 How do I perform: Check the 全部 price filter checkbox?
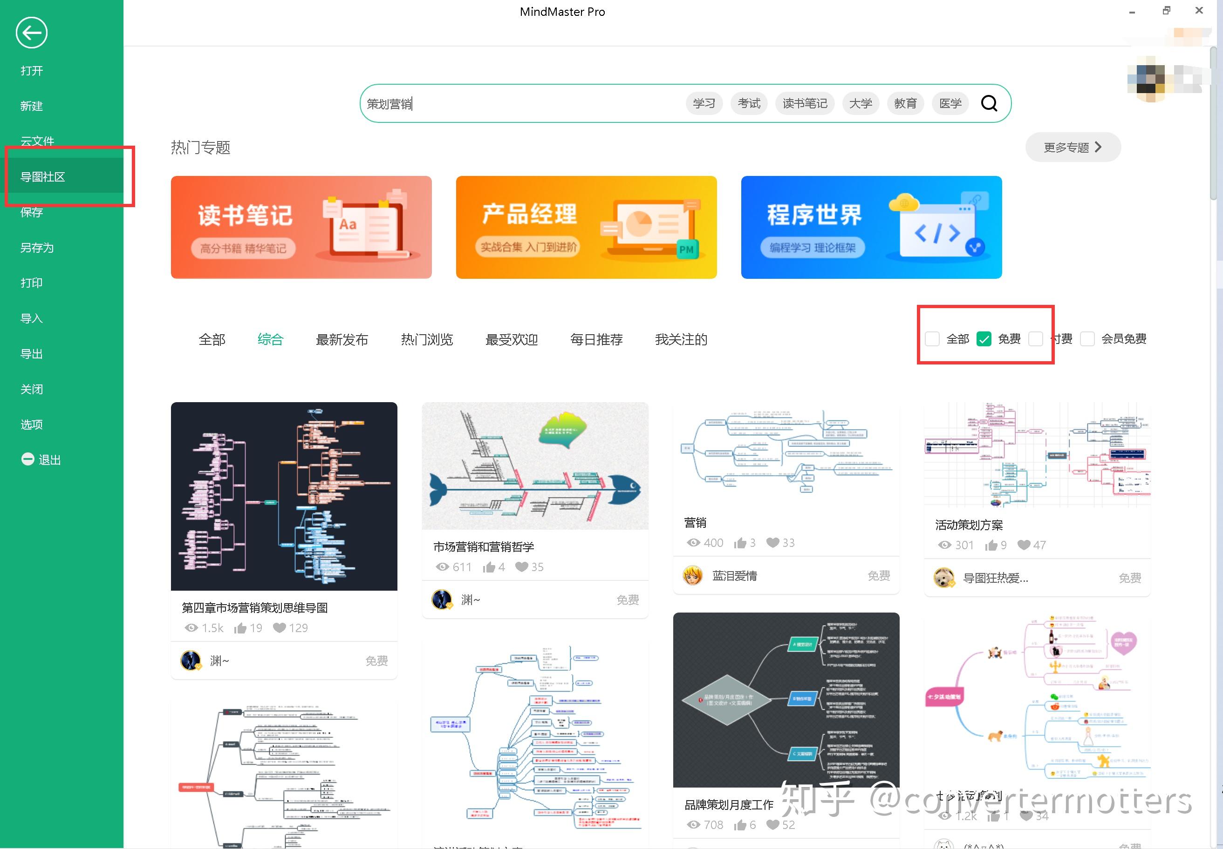(x=932, y=339)
